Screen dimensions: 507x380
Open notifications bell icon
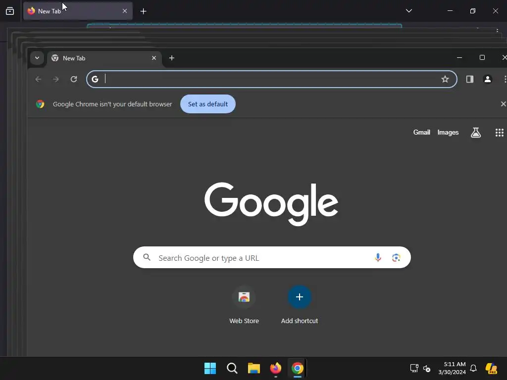click(473, 368)
